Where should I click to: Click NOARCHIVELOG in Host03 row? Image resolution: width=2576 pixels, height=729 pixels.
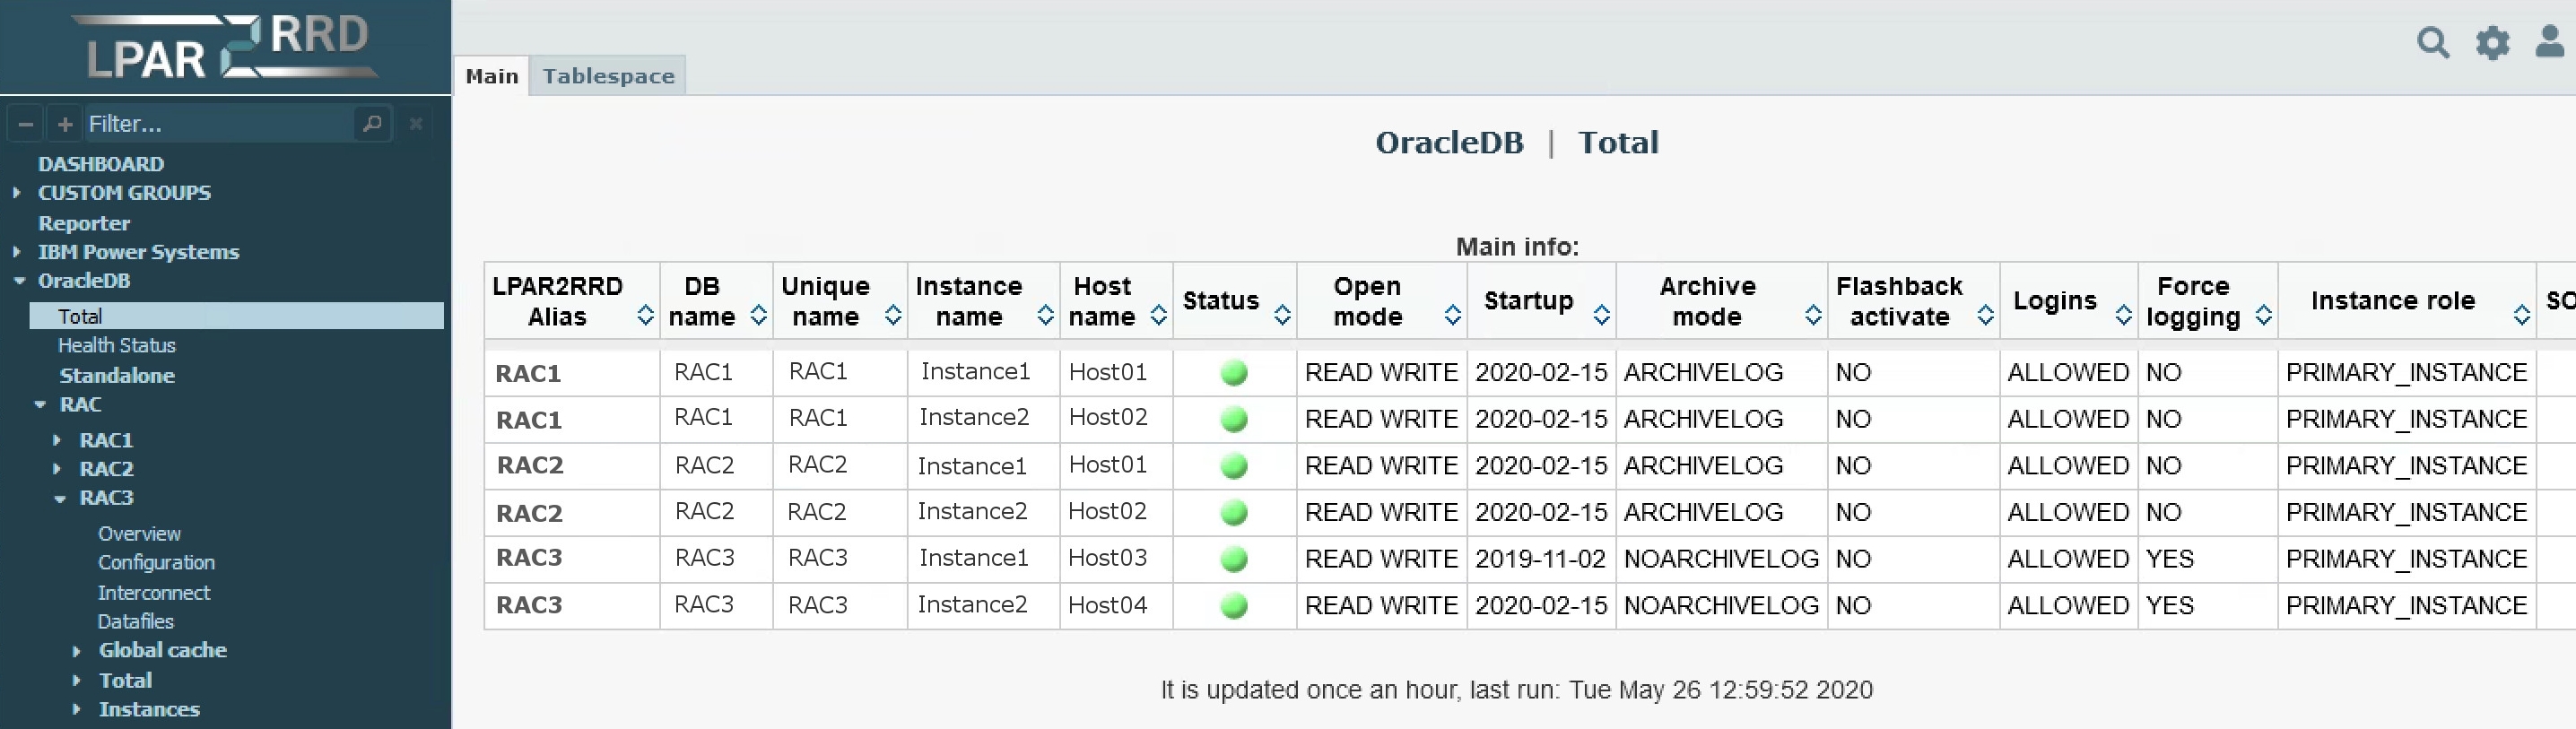click(x=1721, y=559)
